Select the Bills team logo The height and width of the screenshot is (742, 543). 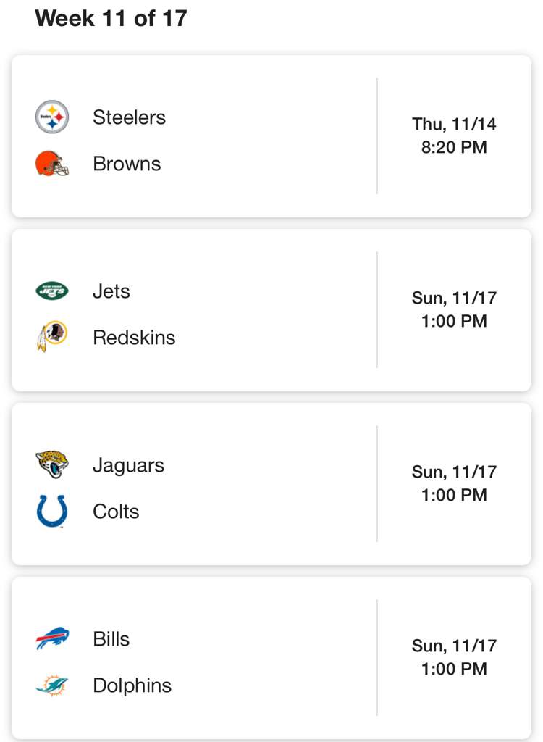click(x=52, y=638)
